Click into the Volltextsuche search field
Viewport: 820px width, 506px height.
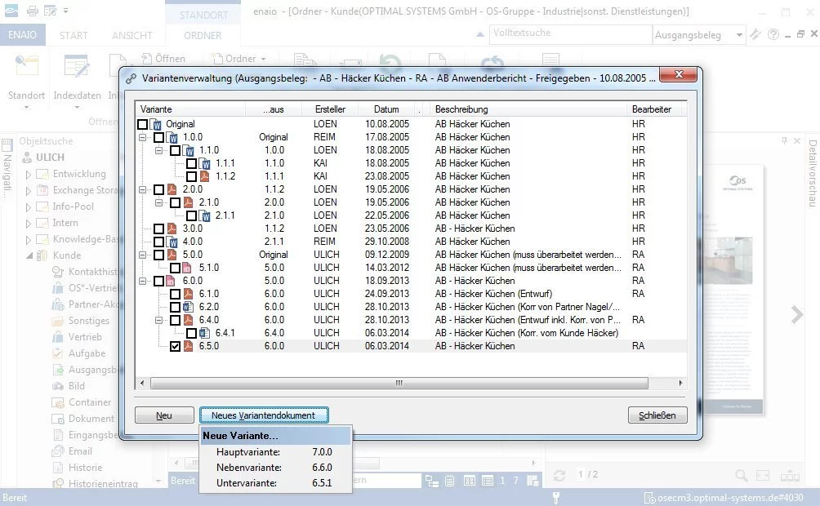570,34
